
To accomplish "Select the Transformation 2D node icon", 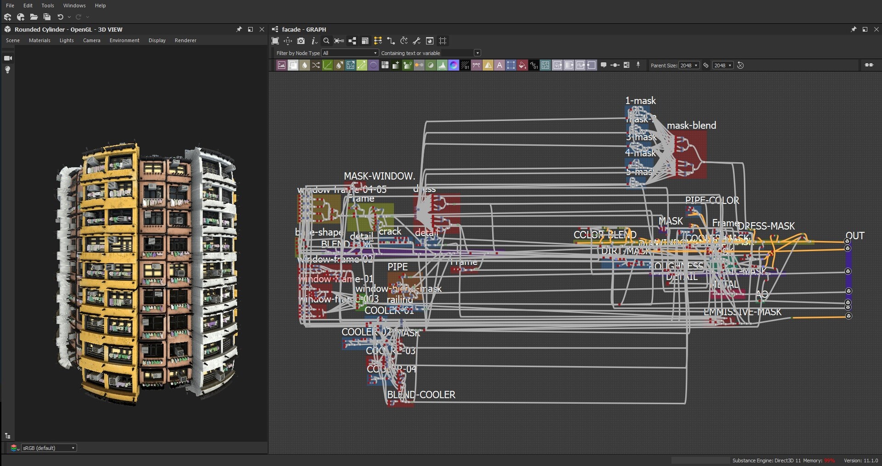I will [x=351, y=65].
